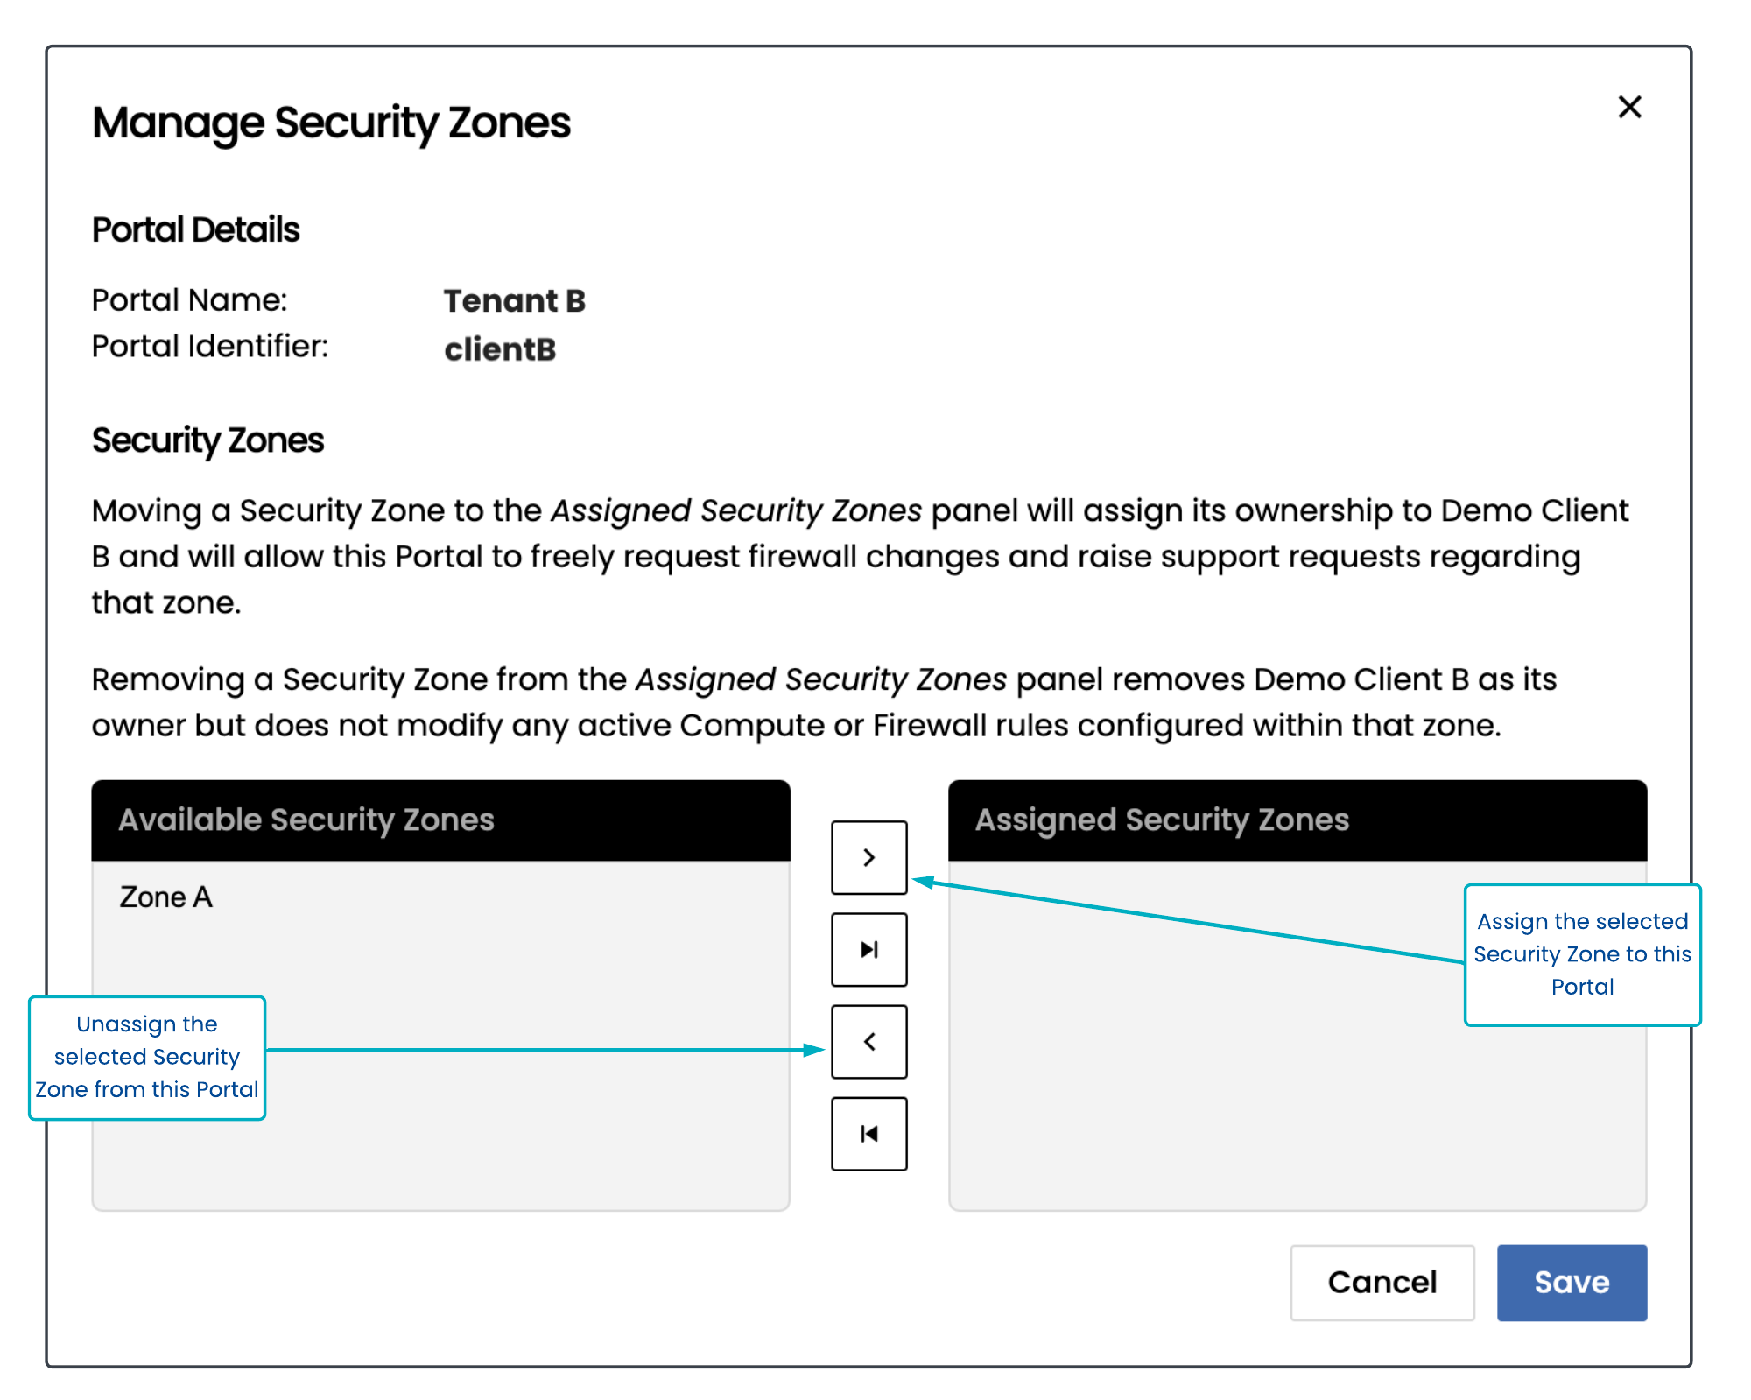Screen dimensions: 1751x1400
Task: Click the Available Security Zones header
Action: 306,820
